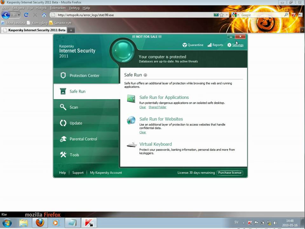Viewport: 305px width, 229px height.
Task: Go to Firefox home page
Action: 44,15
